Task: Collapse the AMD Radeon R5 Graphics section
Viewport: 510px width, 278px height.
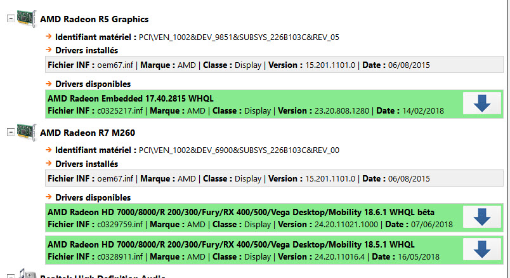Action: (x=10, y=19)
